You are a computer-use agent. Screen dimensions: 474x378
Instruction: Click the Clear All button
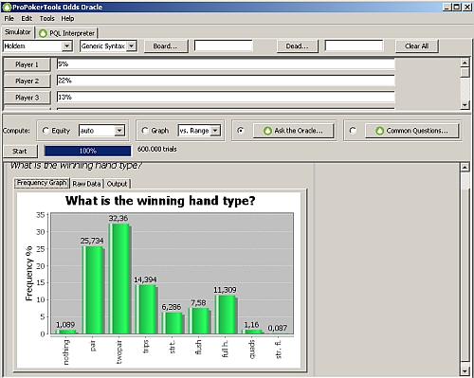[417, 46]
